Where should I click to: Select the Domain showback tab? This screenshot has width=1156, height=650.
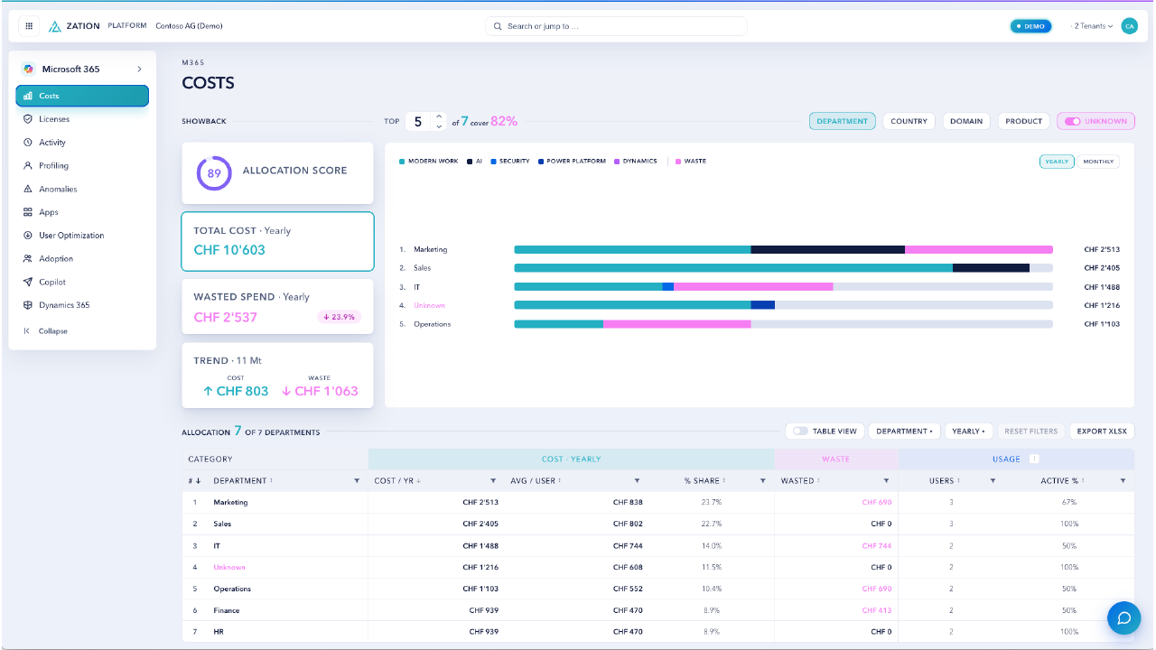(x=966, y=121)
